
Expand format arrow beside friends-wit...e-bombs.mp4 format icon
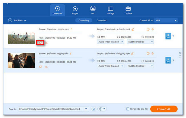173,36
